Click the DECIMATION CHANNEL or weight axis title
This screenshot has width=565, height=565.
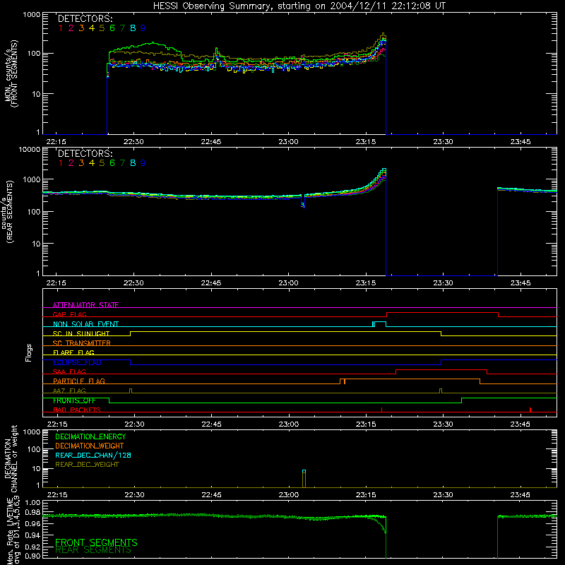click(x=11, y=458)
